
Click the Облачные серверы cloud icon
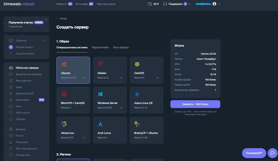(x=11, y=68)
